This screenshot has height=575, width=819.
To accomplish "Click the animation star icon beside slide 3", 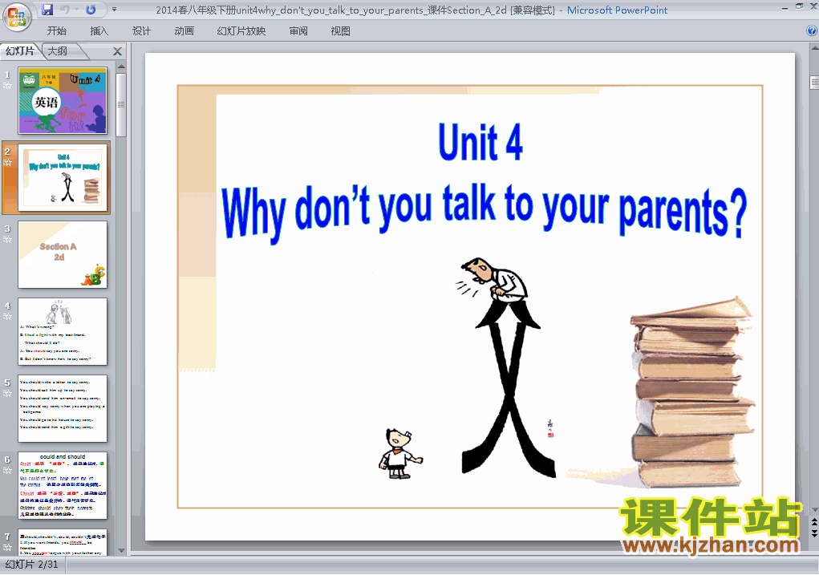I will click(x=7, y=240).
